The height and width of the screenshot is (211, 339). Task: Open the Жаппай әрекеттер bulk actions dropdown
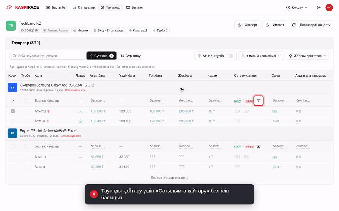(x=308, y=56)
